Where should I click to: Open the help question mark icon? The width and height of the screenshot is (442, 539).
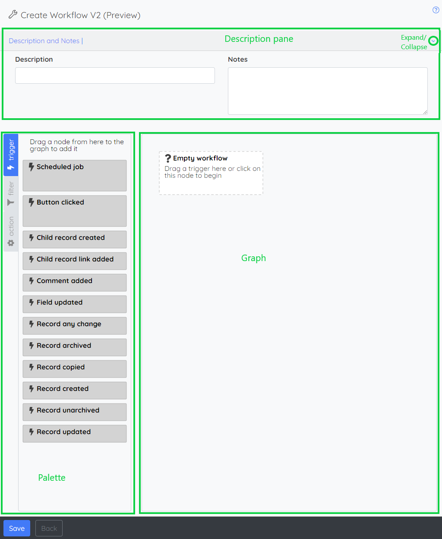[x=436, y=9]
